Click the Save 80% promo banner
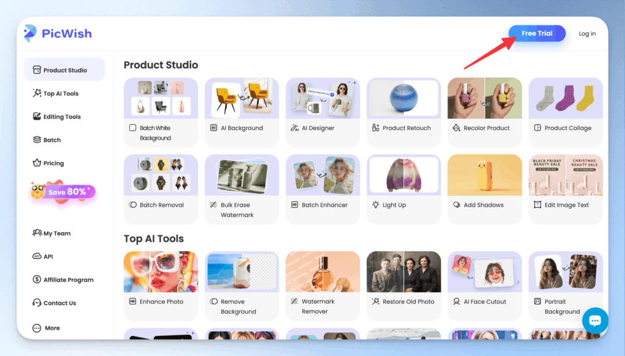625x356 pixels. (62, 192)
